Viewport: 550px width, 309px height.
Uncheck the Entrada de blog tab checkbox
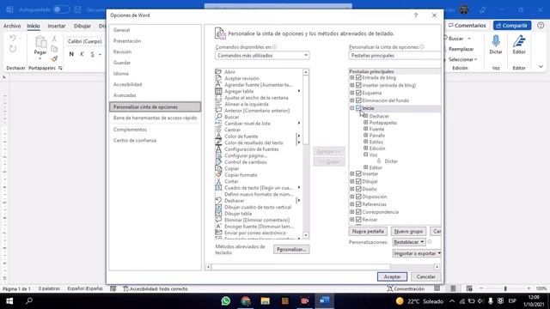pyautogui.click(x=358, y=77)
